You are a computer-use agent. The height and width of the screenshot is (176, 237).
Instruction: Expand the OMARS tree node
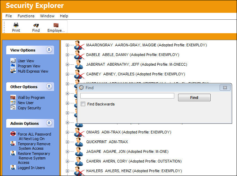coord(68,132)
